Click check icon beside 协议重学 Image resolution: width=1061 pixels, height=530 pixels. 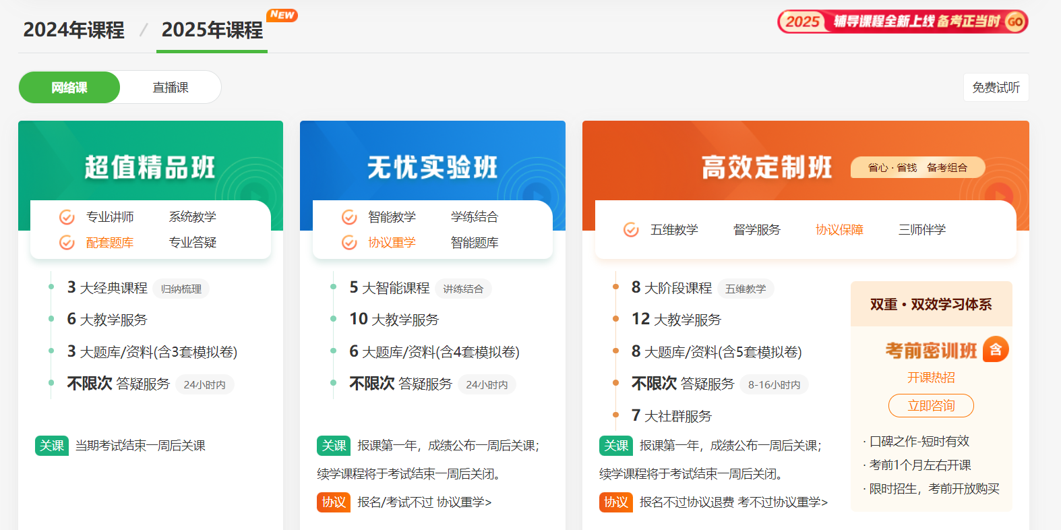pyautogui.click(x=349, y=243)
